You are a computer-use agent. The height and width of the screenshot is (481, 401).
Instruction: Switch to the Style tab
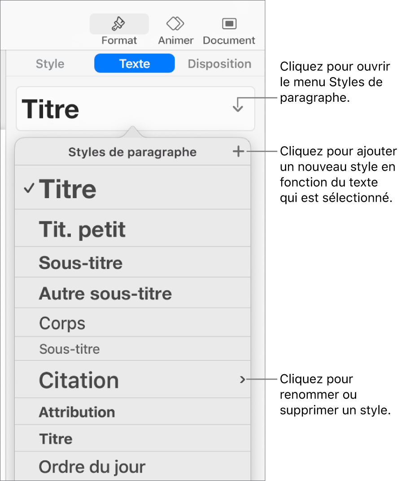tap(50, 64)
